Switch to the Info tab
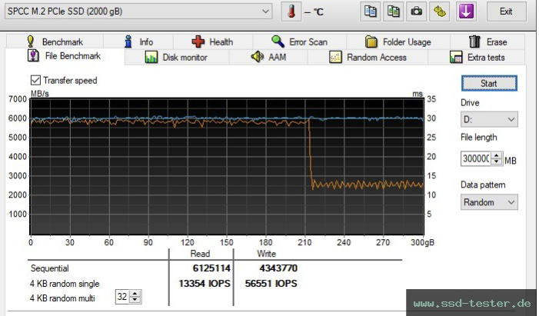Viewport: 539px width, 316px height. click(138, 42)
